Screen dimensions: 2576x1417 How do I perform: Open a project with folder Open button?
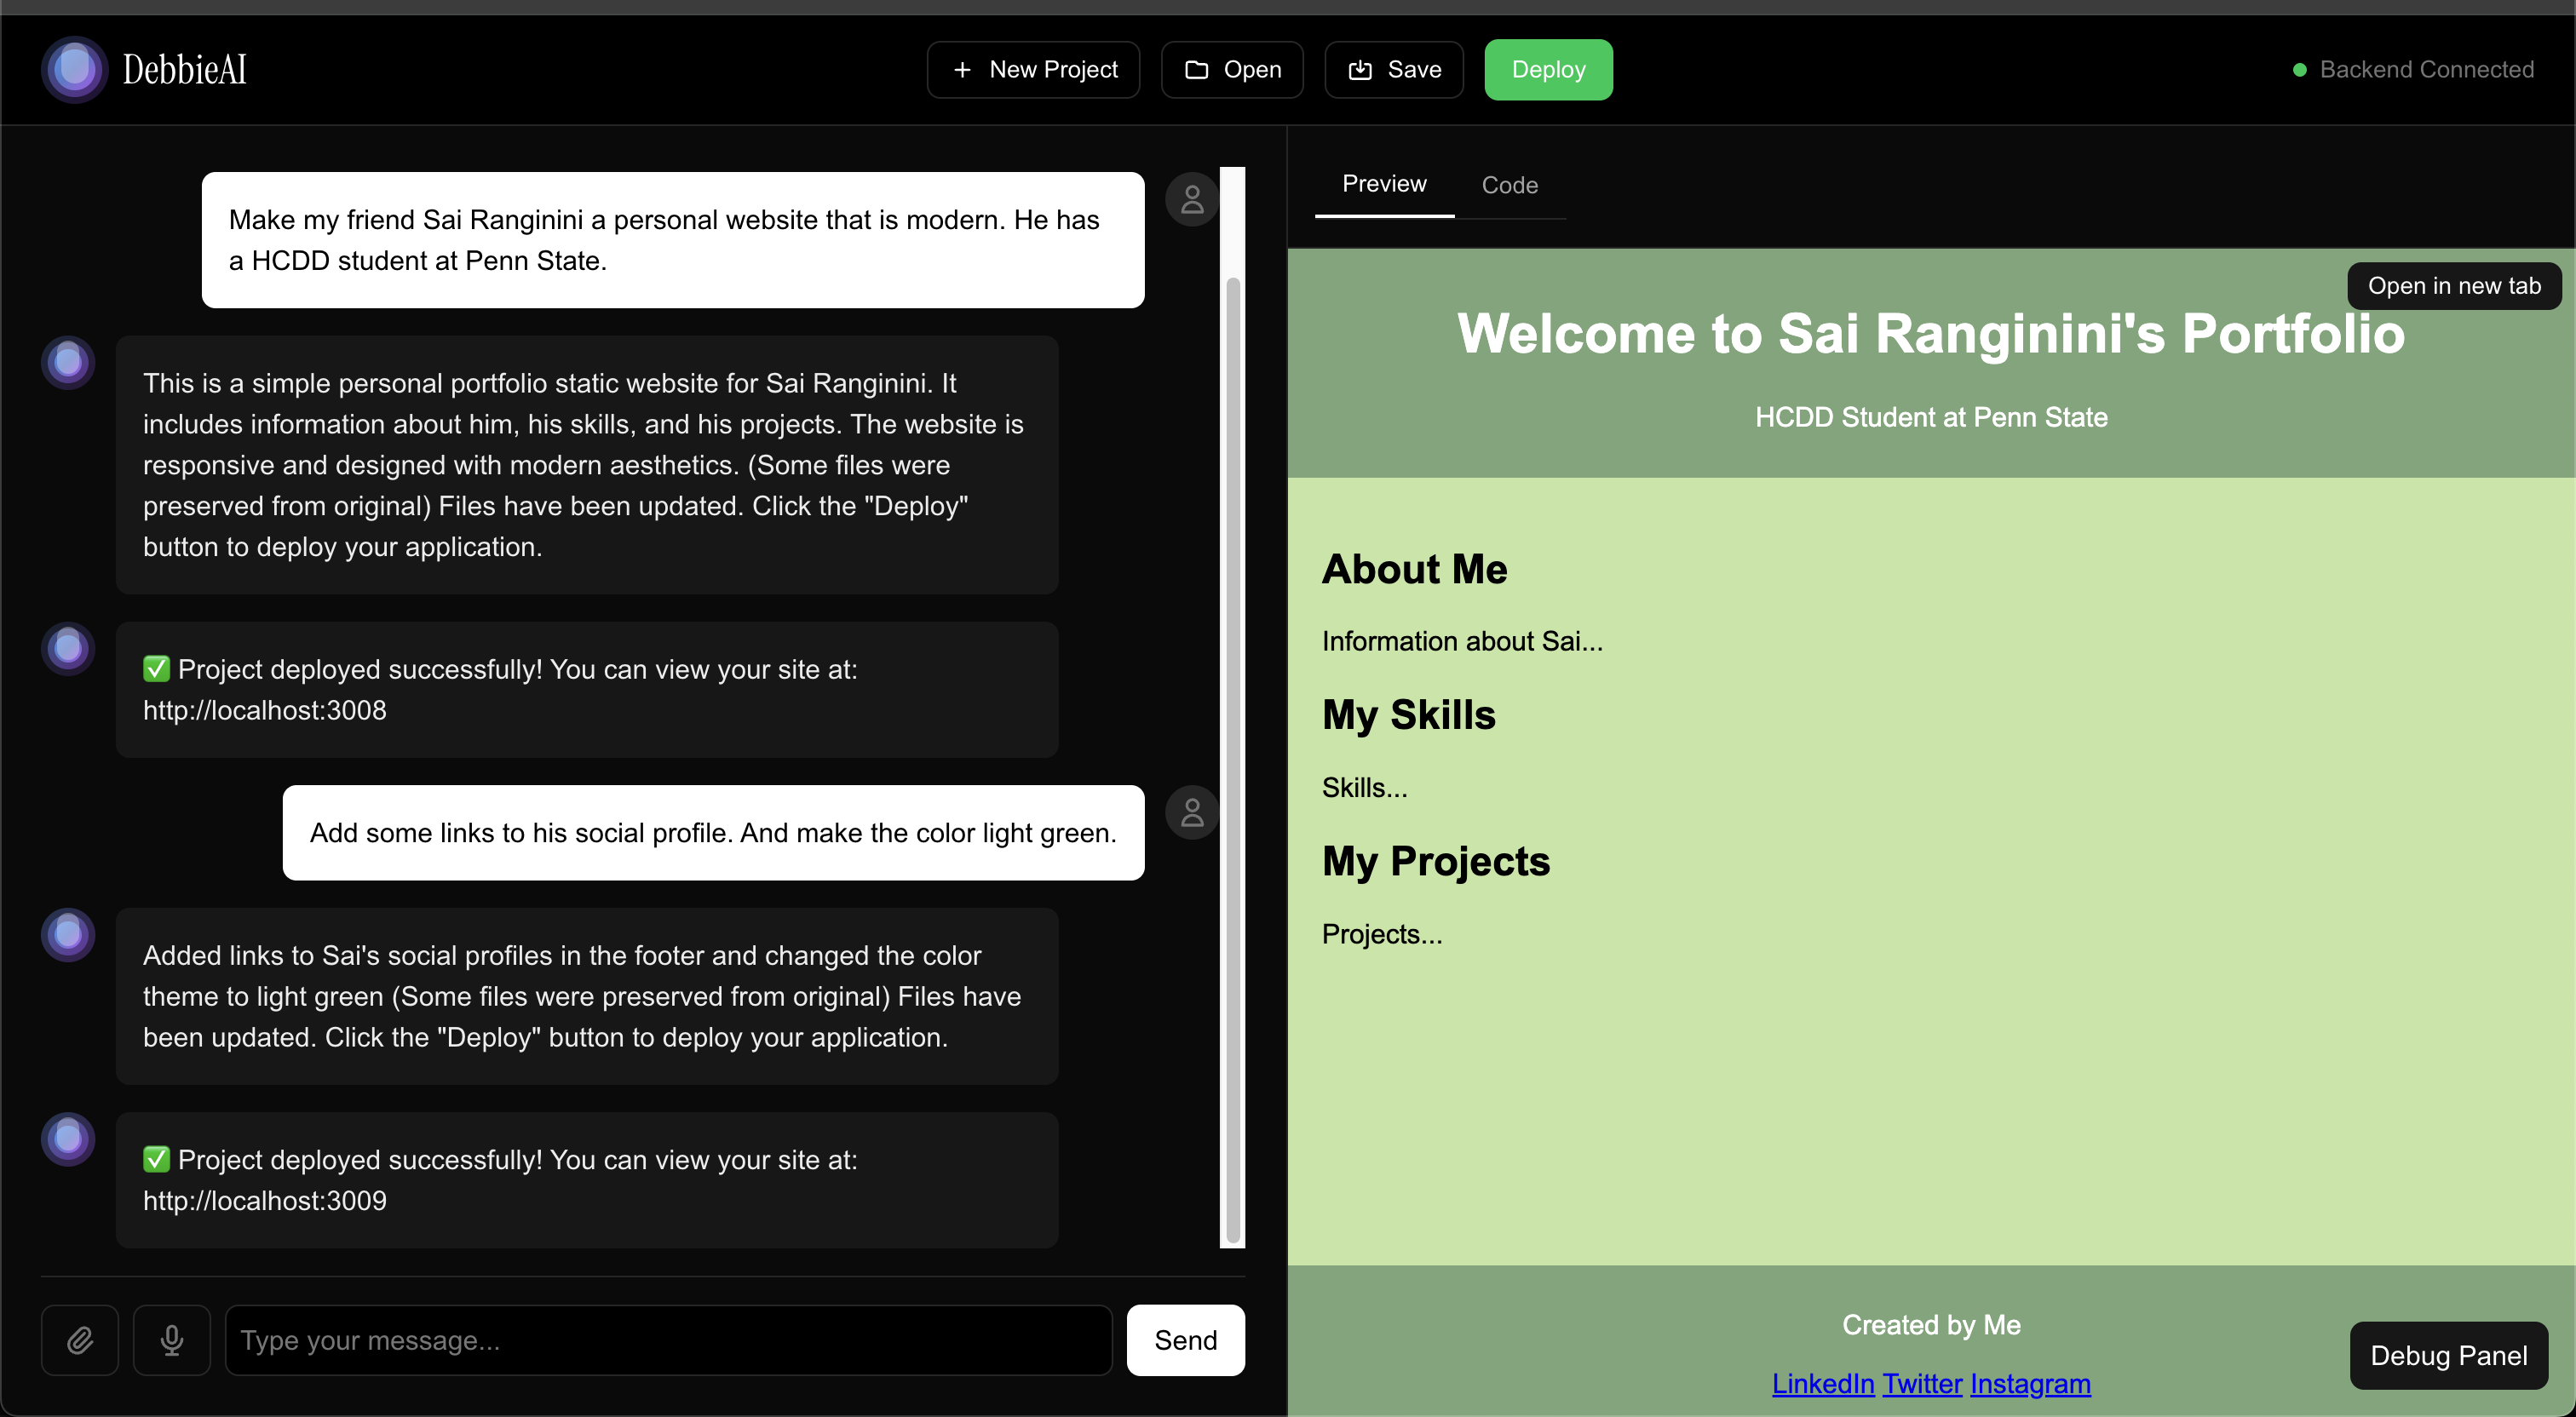click(x=1232, y=69)
